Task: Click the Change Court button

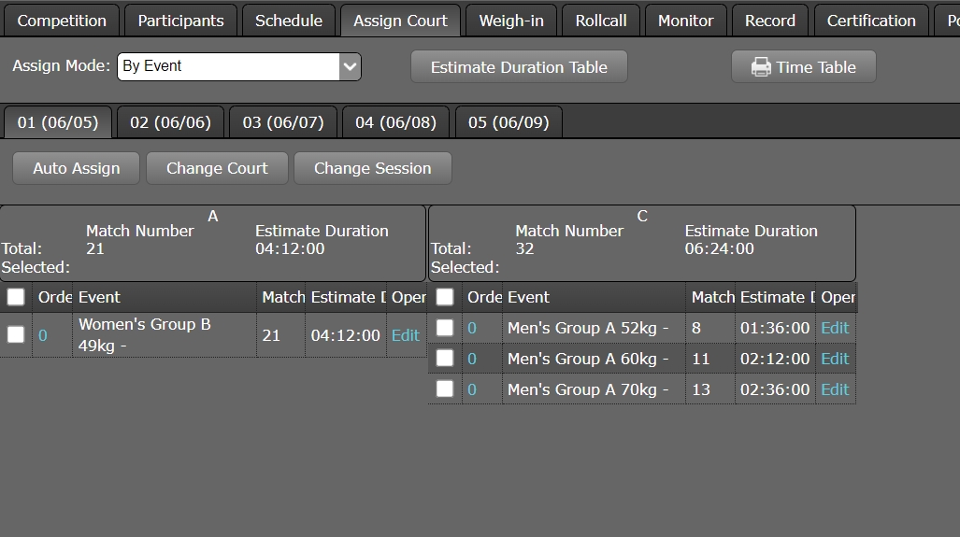Action: [x=217, y=168]
